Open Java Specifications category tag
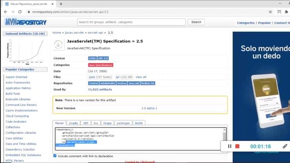The image size is (290, 163). point(101,65)
